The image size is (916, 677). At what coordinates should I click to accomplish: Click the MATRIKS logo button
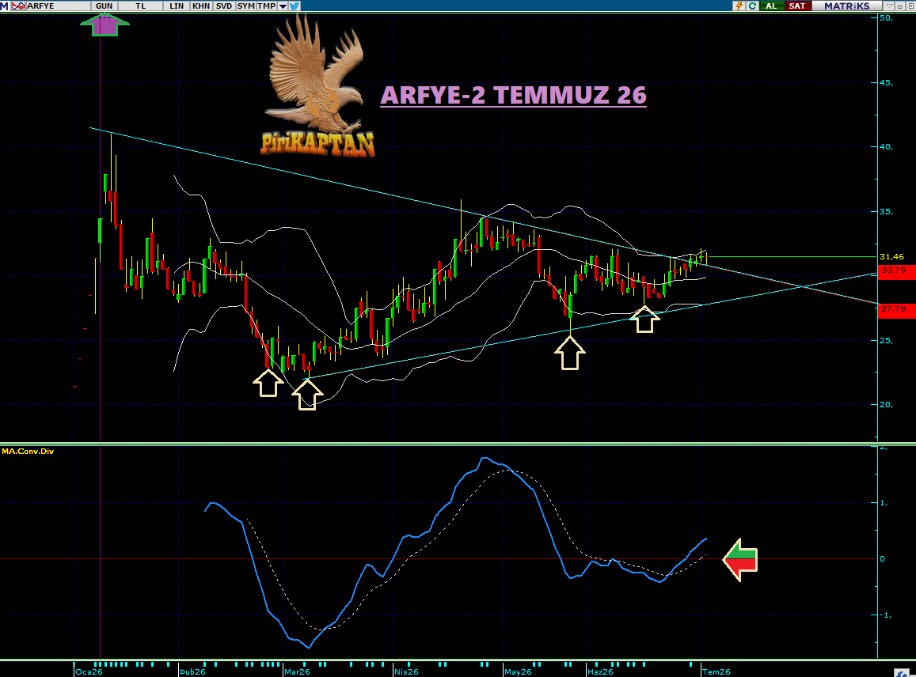[847, 6]
